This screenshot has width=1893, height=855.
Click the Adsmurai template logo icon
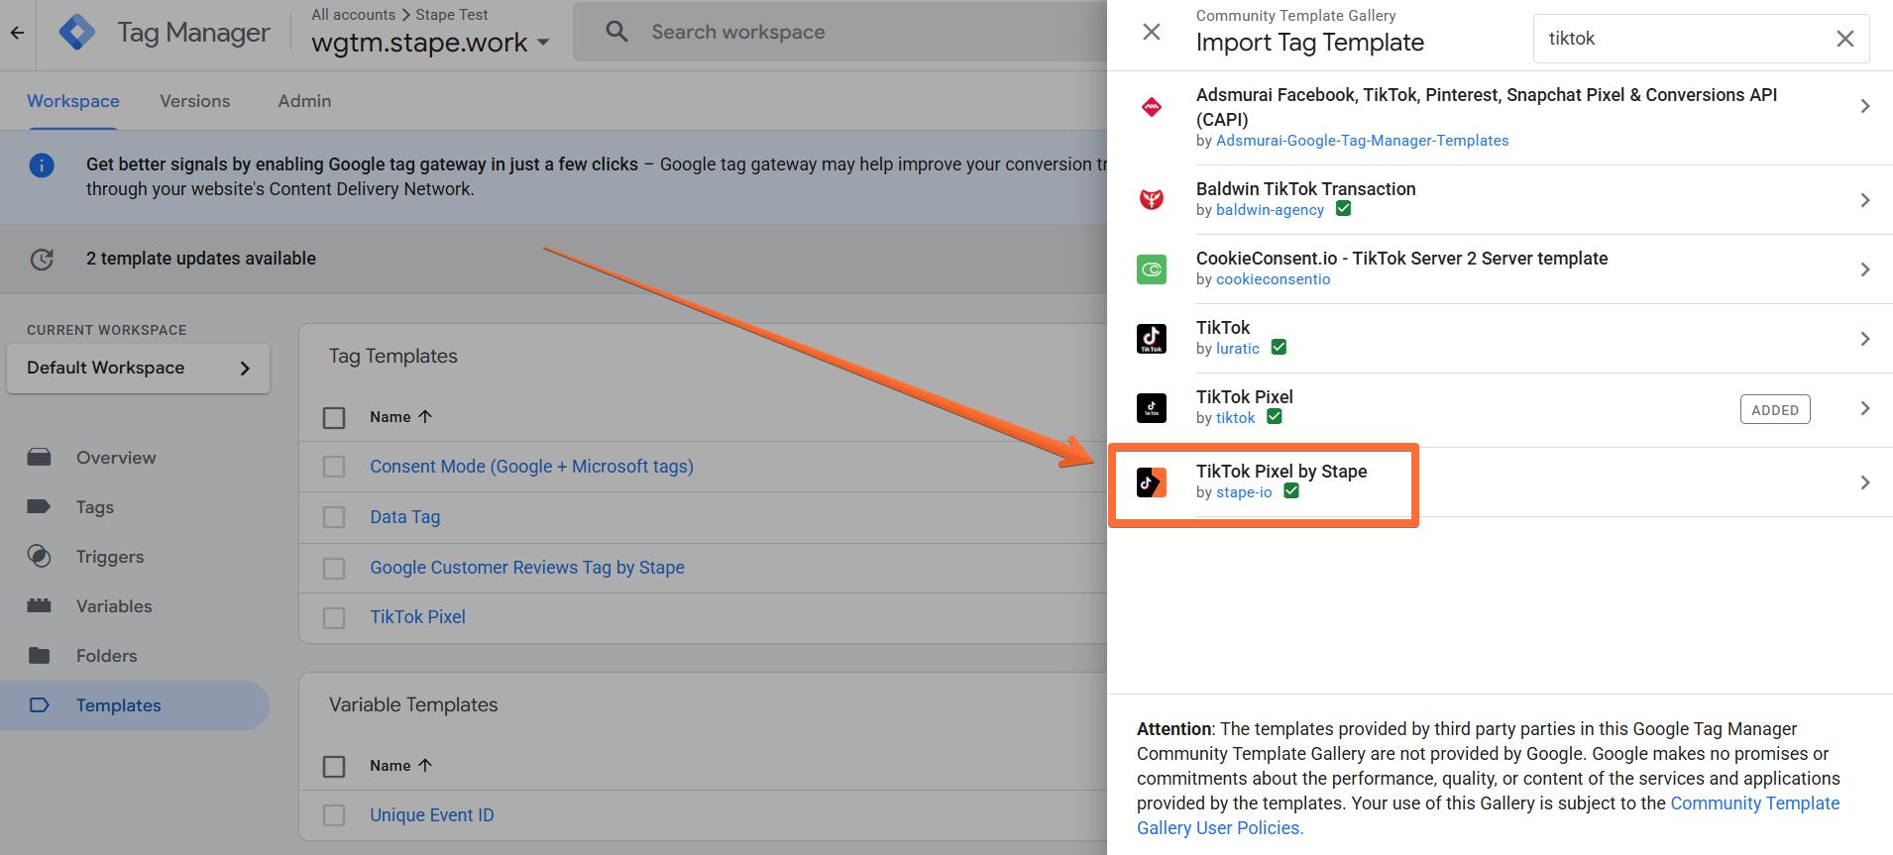(x=1152, y=107)
